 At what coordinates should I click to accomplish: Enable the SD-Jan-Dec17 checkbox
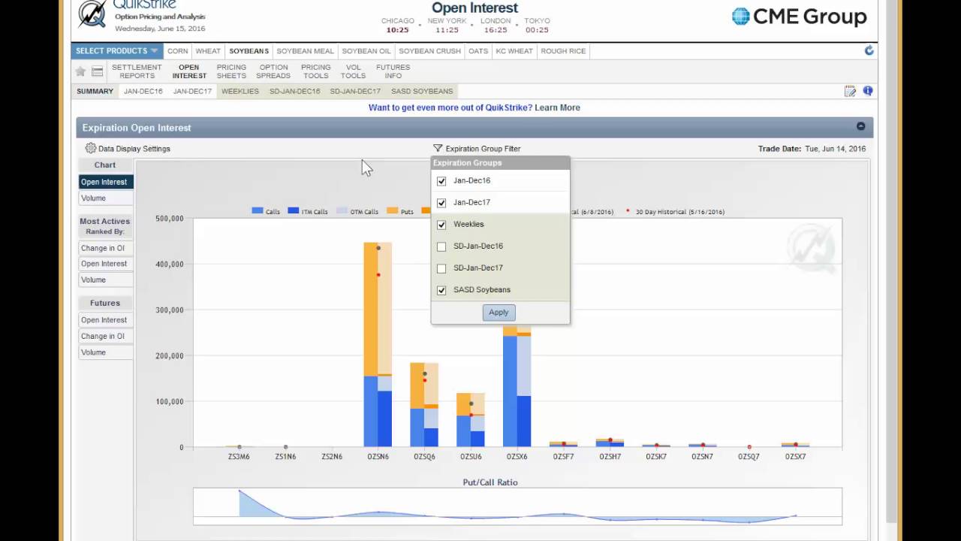pos(441,268)
